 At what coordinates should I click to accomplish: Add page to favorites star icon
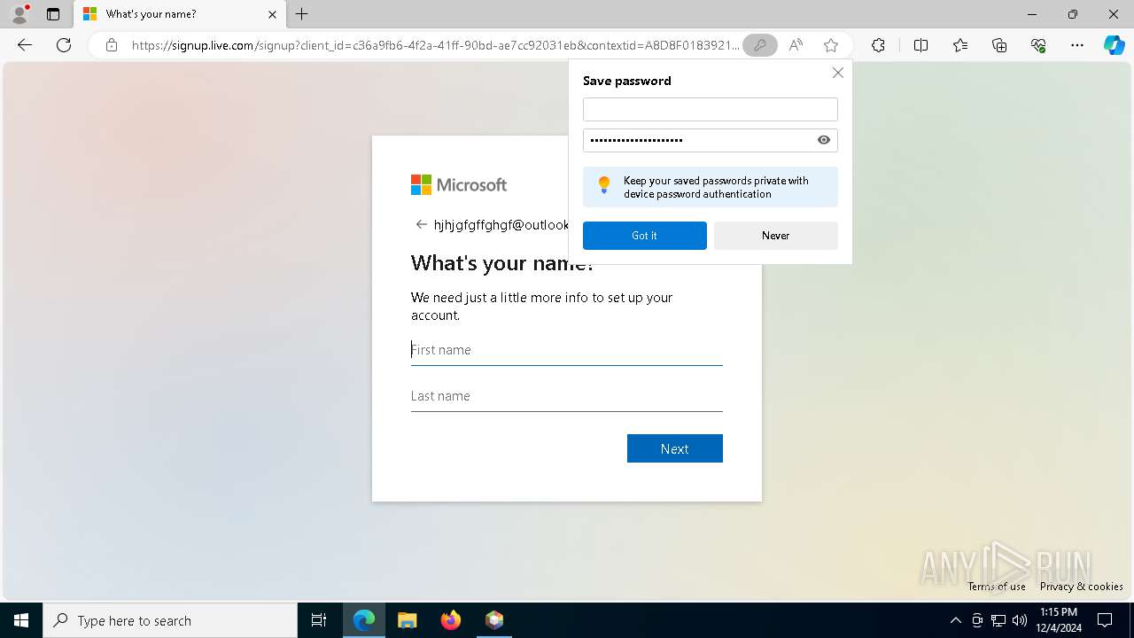pyautogui.click(x=831, y=45)
